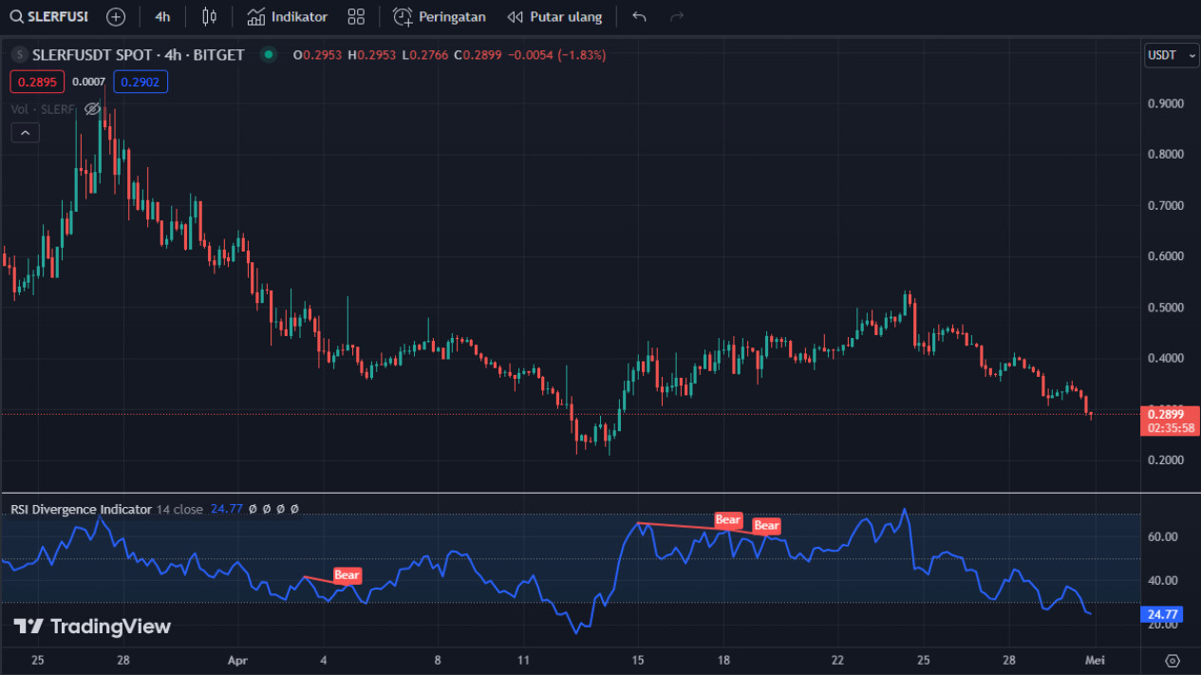
Task: Open the TradingView logo link
Action: tap(92, 627)
